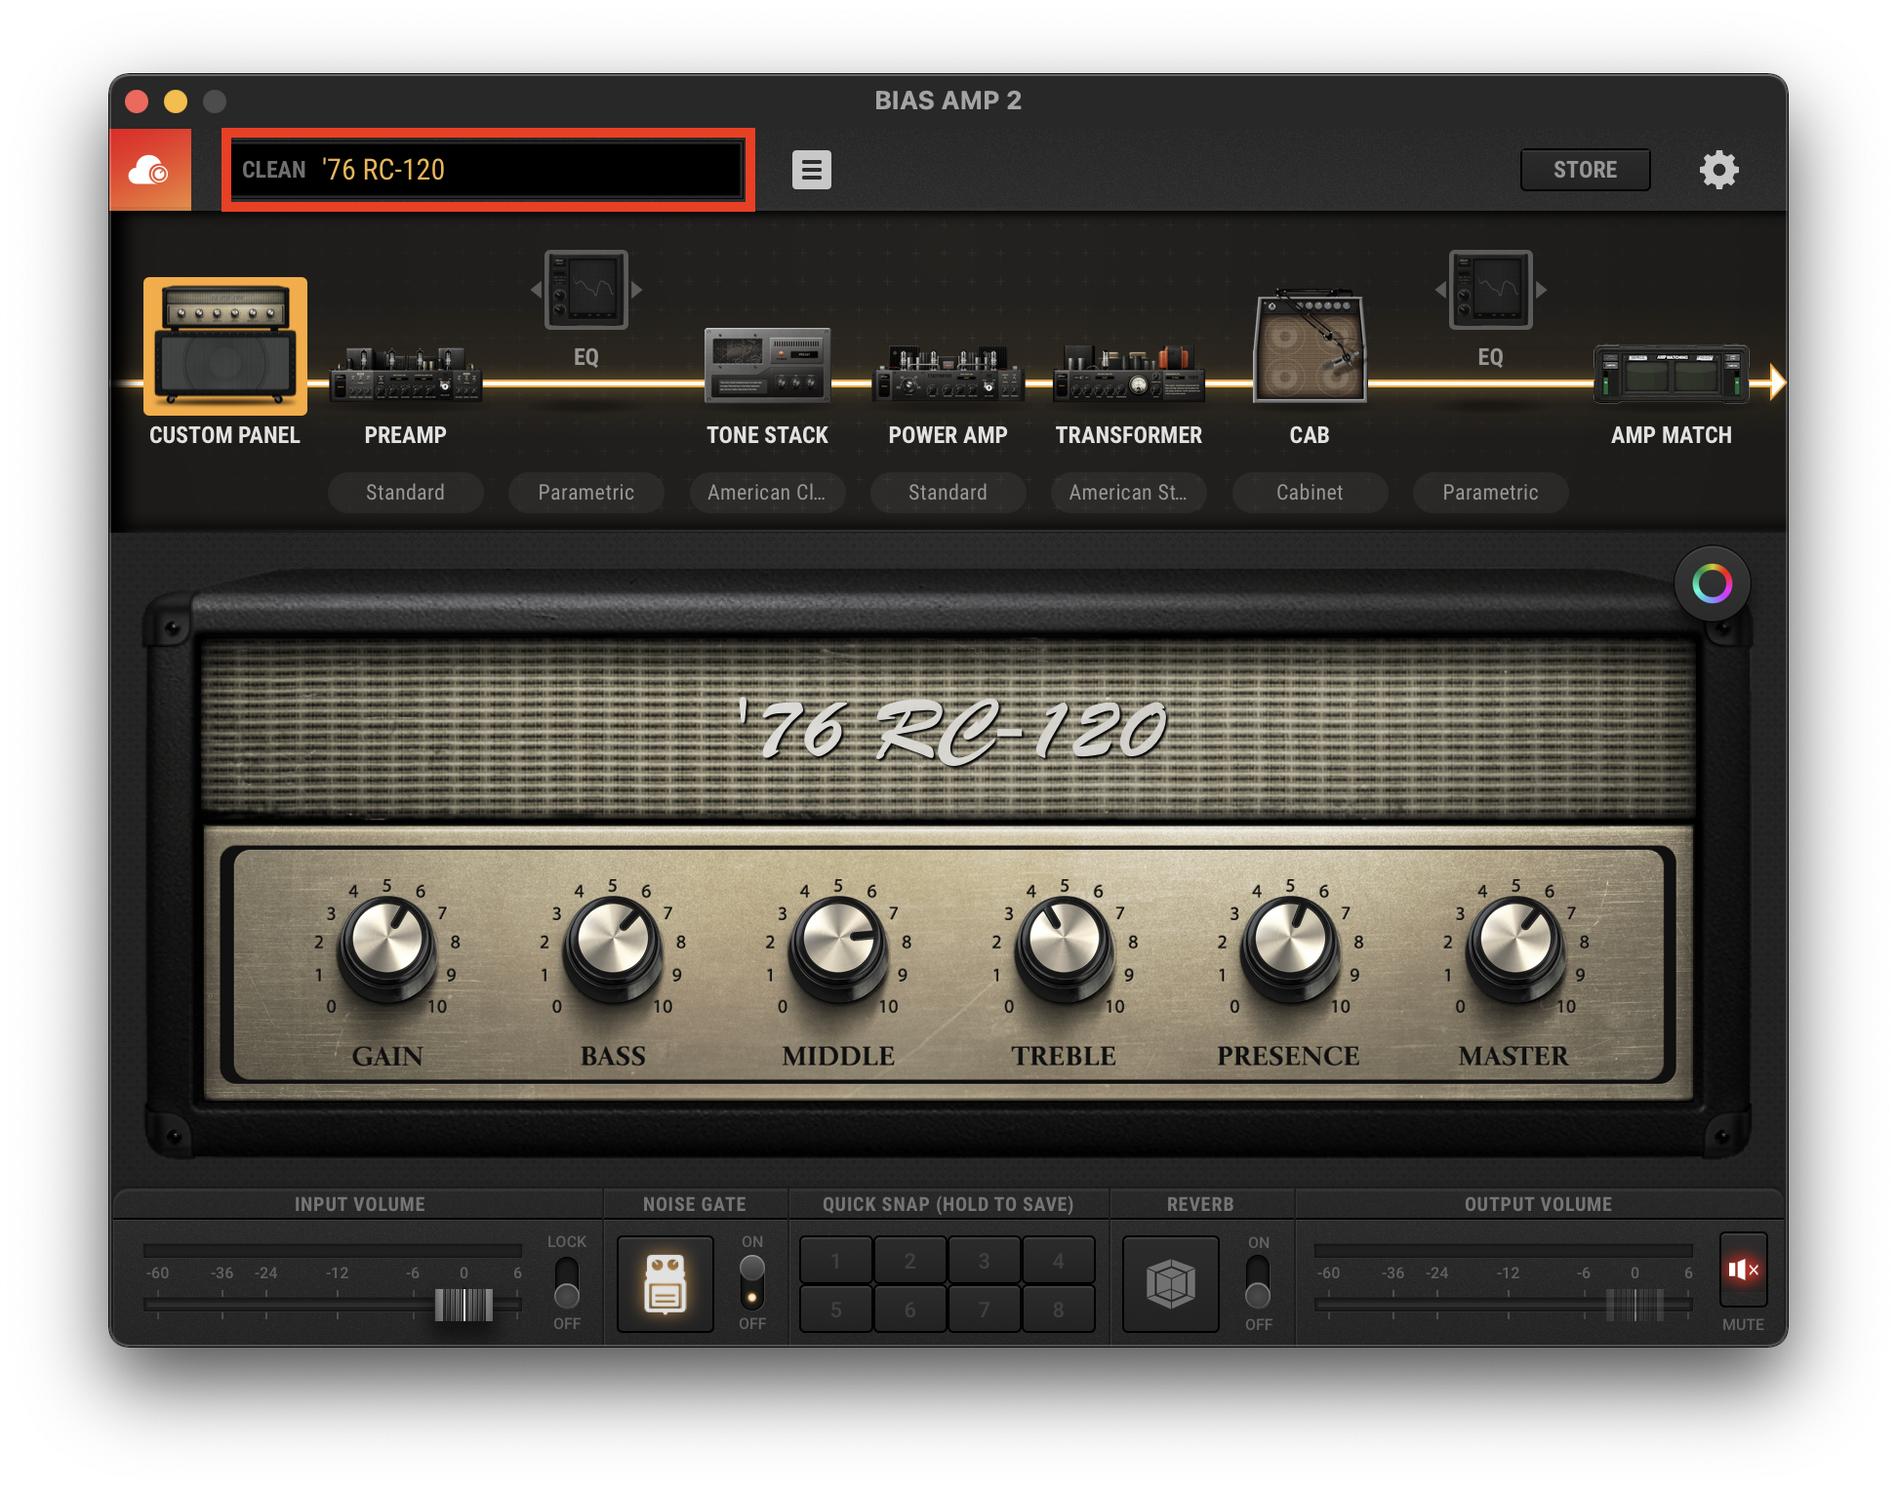The height and width of the screenshot is (1491, 1897).
Task: Open the American Cl... tone stack dropdown
Action: coord(767,493)
